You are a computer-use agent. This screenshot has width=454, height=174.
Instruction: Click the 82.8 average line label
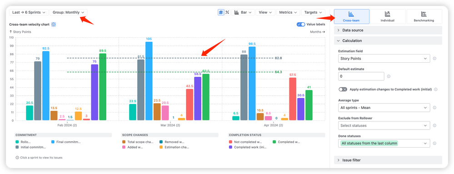click(278, 58)
